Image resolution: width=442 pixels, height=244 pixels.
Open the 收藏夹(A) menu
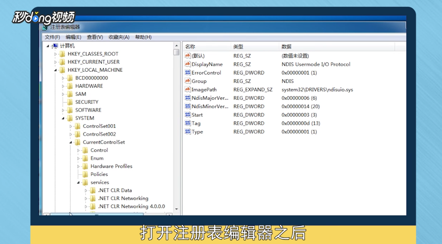click(119, 37)
